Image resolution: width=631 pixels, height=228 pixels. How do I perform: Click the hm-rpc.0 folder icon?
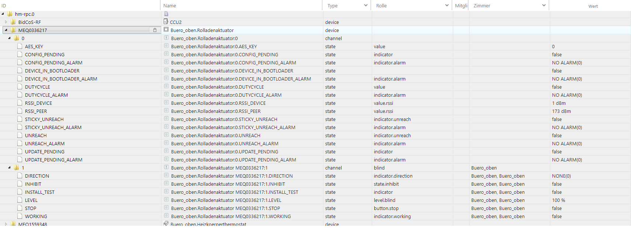(10, 14)
